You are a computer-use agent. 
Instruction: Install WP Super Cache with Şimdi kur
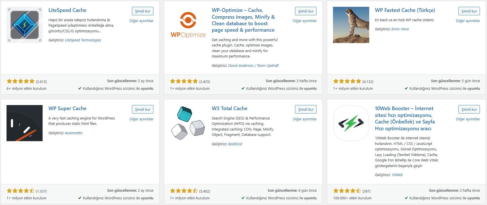coord(143,109)
